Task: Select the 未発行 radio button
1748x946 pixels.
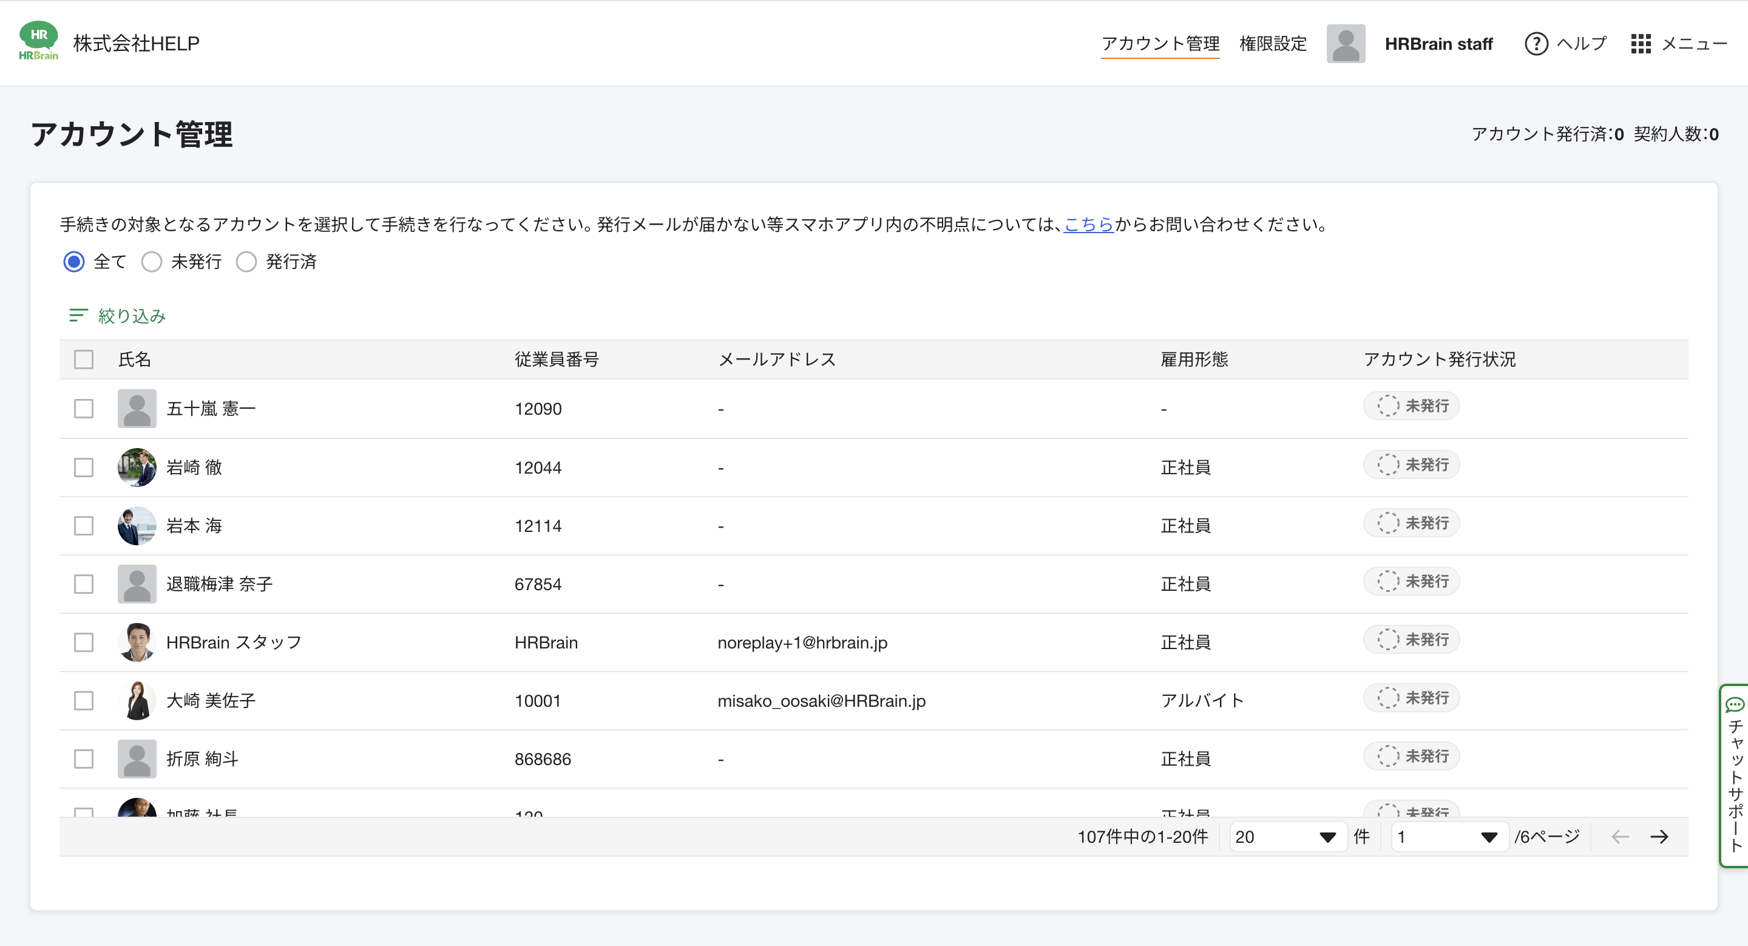Action: [151, 262]
